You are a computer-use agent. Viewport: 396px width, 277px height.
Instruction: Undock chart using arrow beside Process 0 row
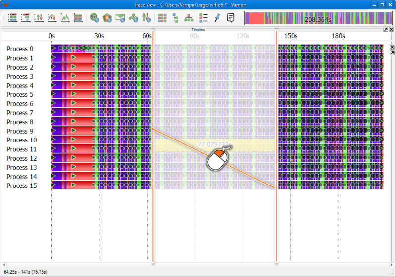(392, 53)
